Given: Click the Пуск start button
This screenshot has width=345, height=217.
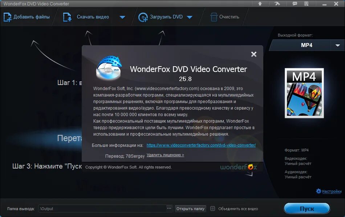Looking at the screenshot, I should pyautogui.click(x=307, y=208).
